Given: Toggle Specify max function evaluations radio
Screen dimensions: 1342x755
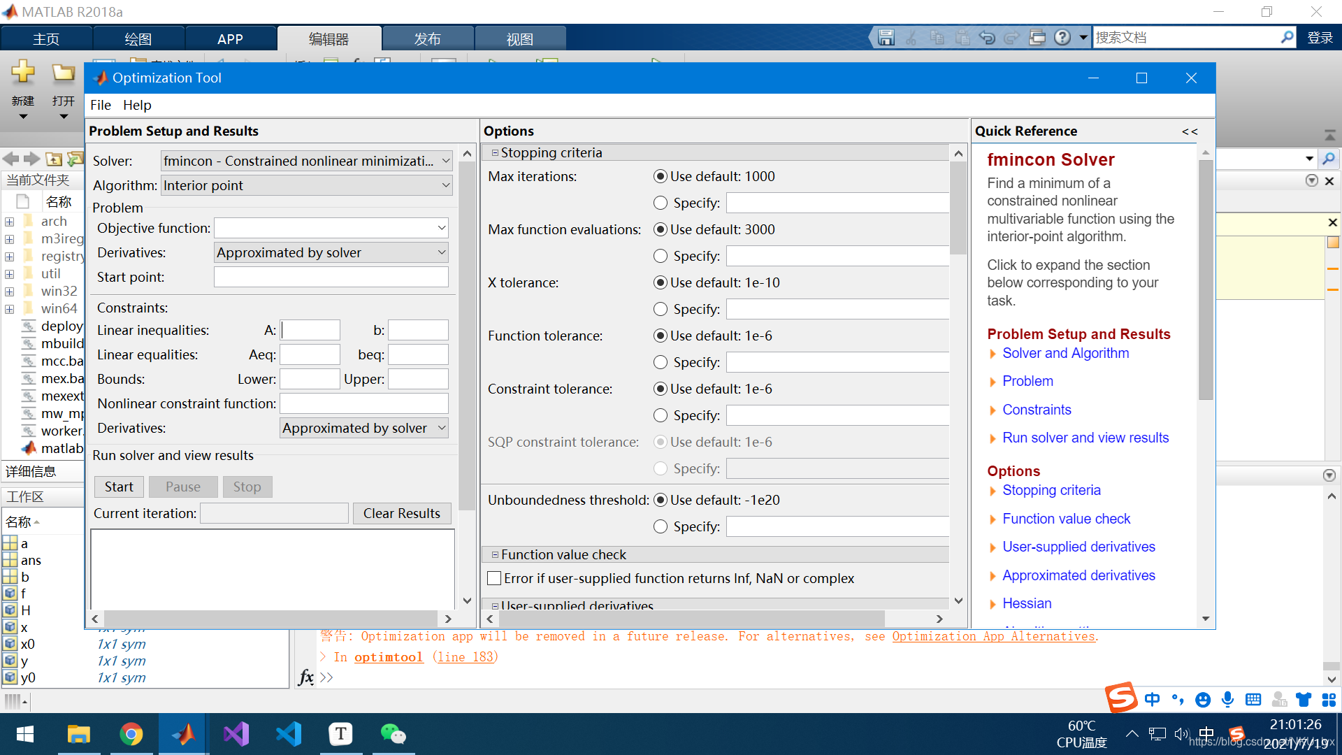Looking at the screenshot, I should tap(658, 255).
